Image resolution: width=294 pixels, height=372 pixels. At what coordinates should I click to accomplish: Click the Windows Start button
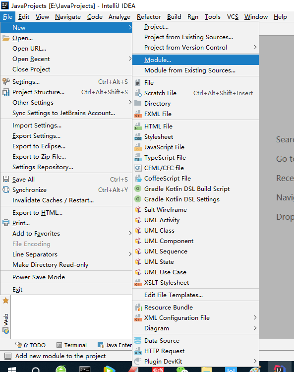coord(11,369)
